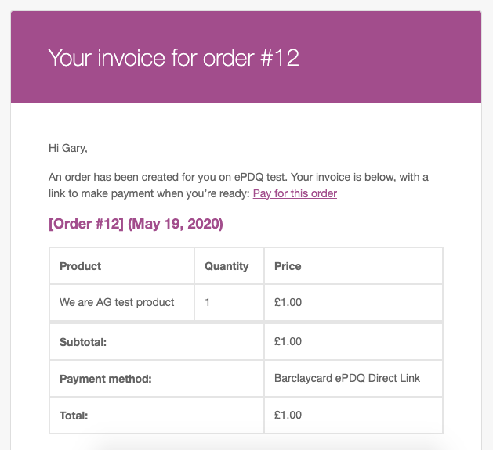
Task: Click the Price column header
Action: coord(288,266)
